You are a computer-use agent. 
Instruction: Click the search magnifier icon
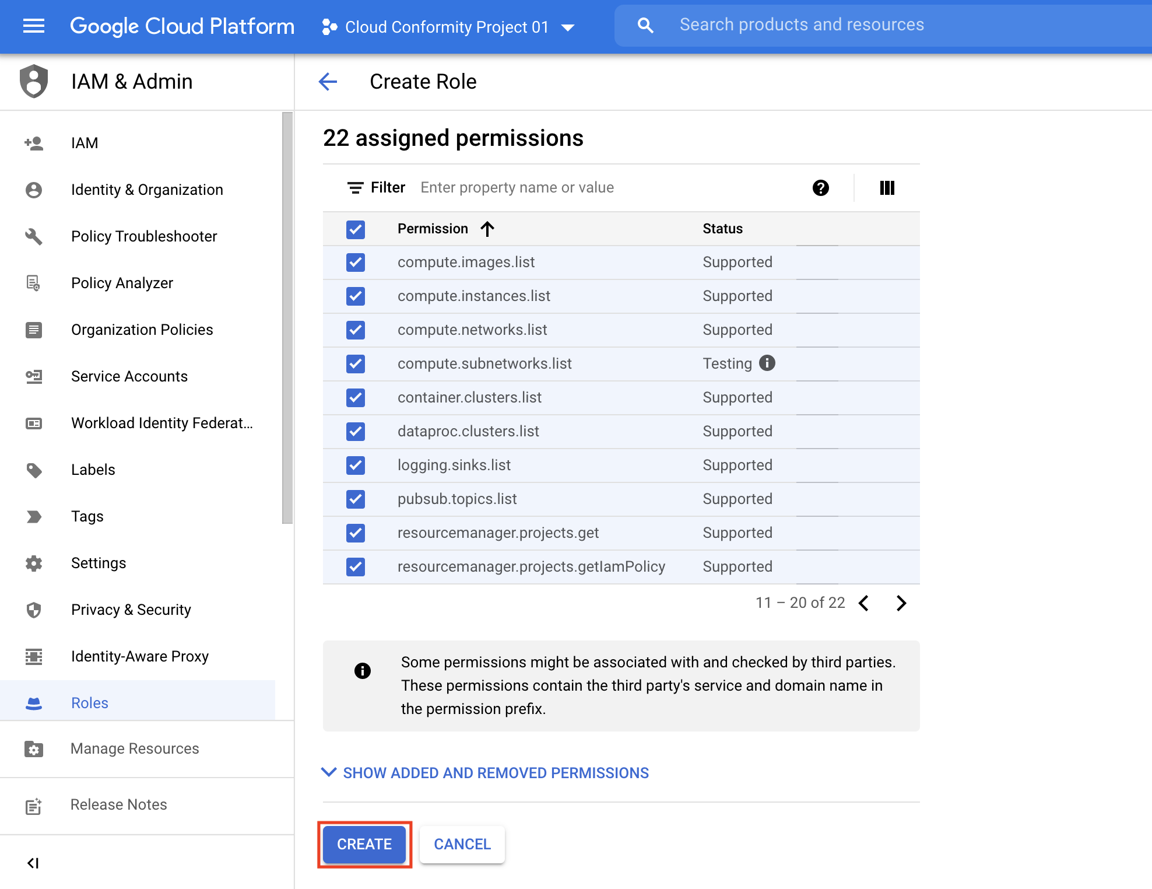(645, 25)
